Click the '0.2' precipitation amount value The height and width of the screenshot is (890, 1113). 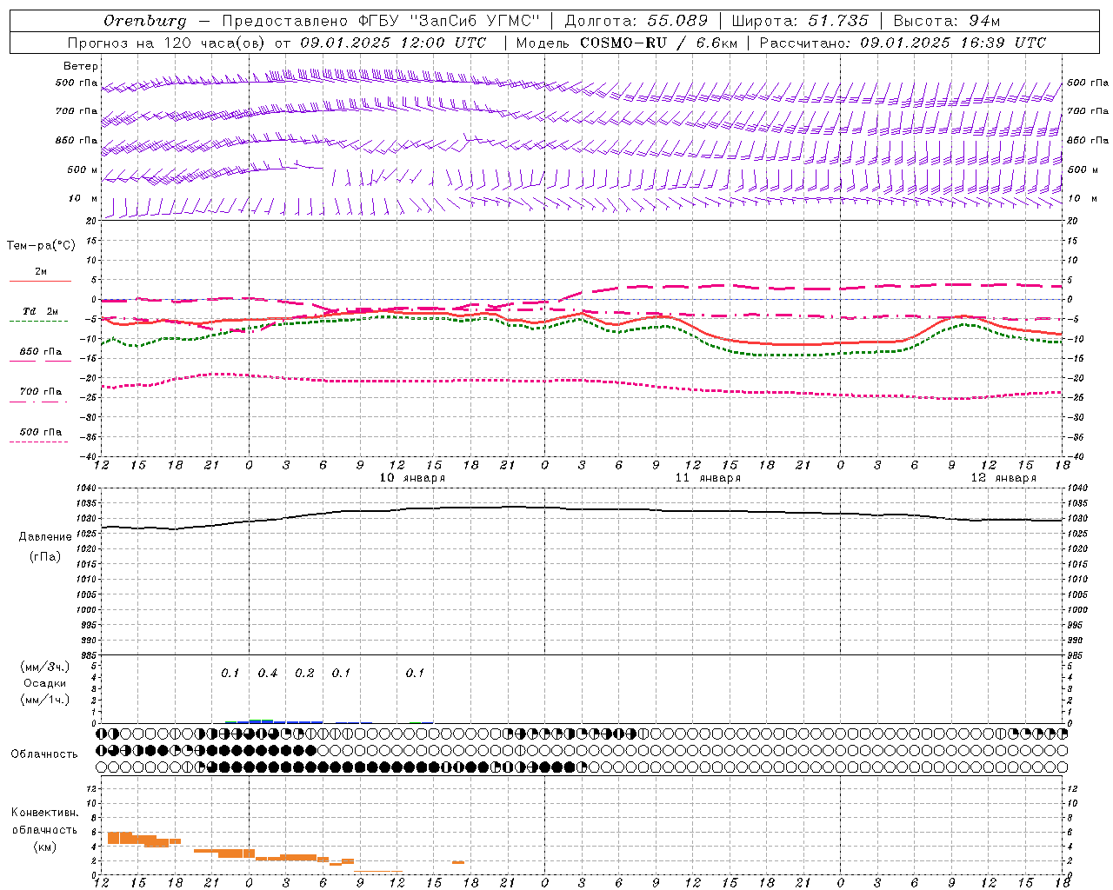click(304, 673)
